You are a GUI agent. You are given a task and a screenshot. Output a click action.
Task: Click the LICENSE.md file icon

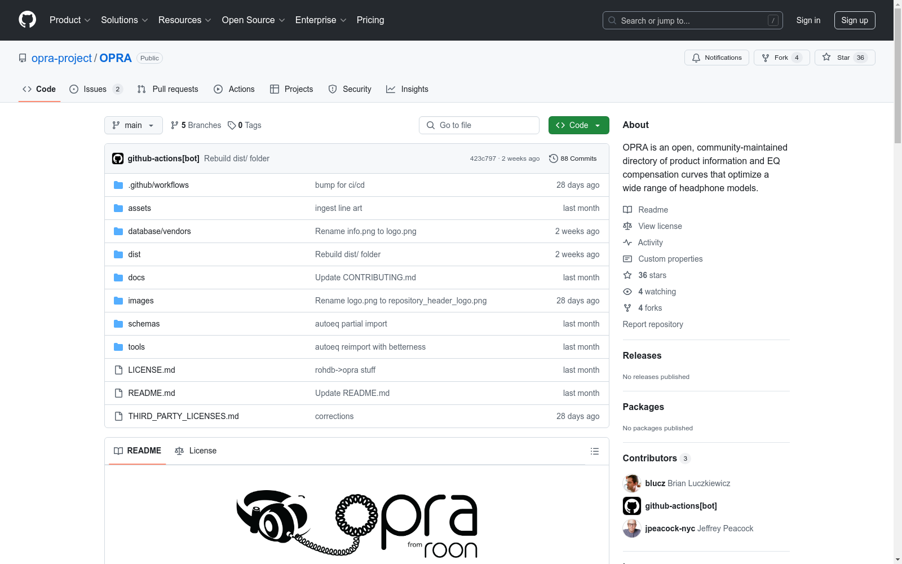(118, 370)
